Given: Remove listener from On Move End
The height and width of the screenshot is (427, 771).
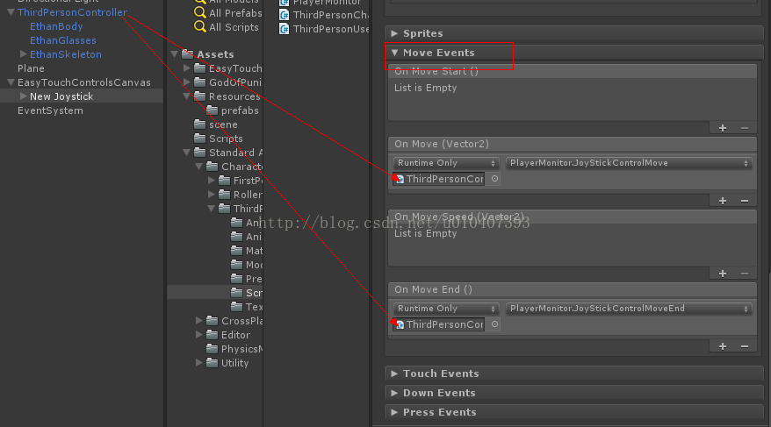Looking at the screenshot, I should click(x=745, y=346).
